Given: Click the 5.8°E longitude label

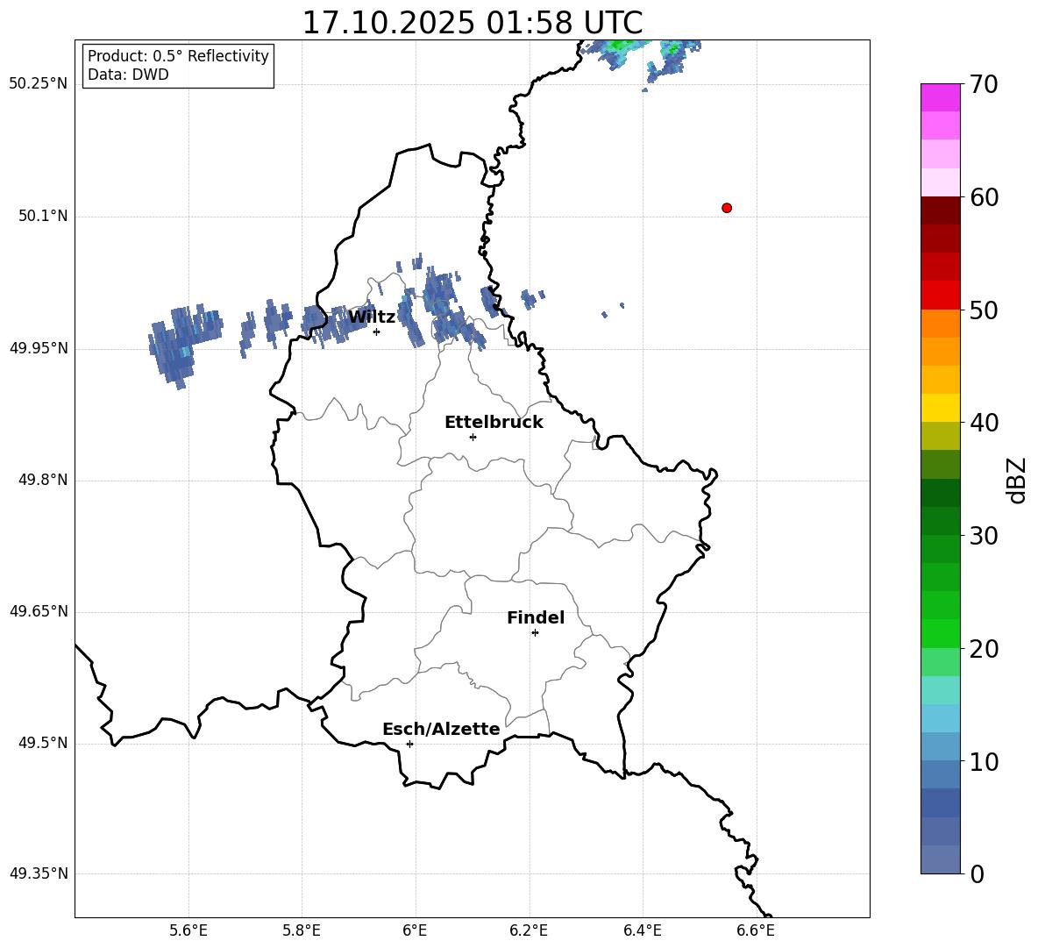Looking at the screenshot, I should pos(302,930).
